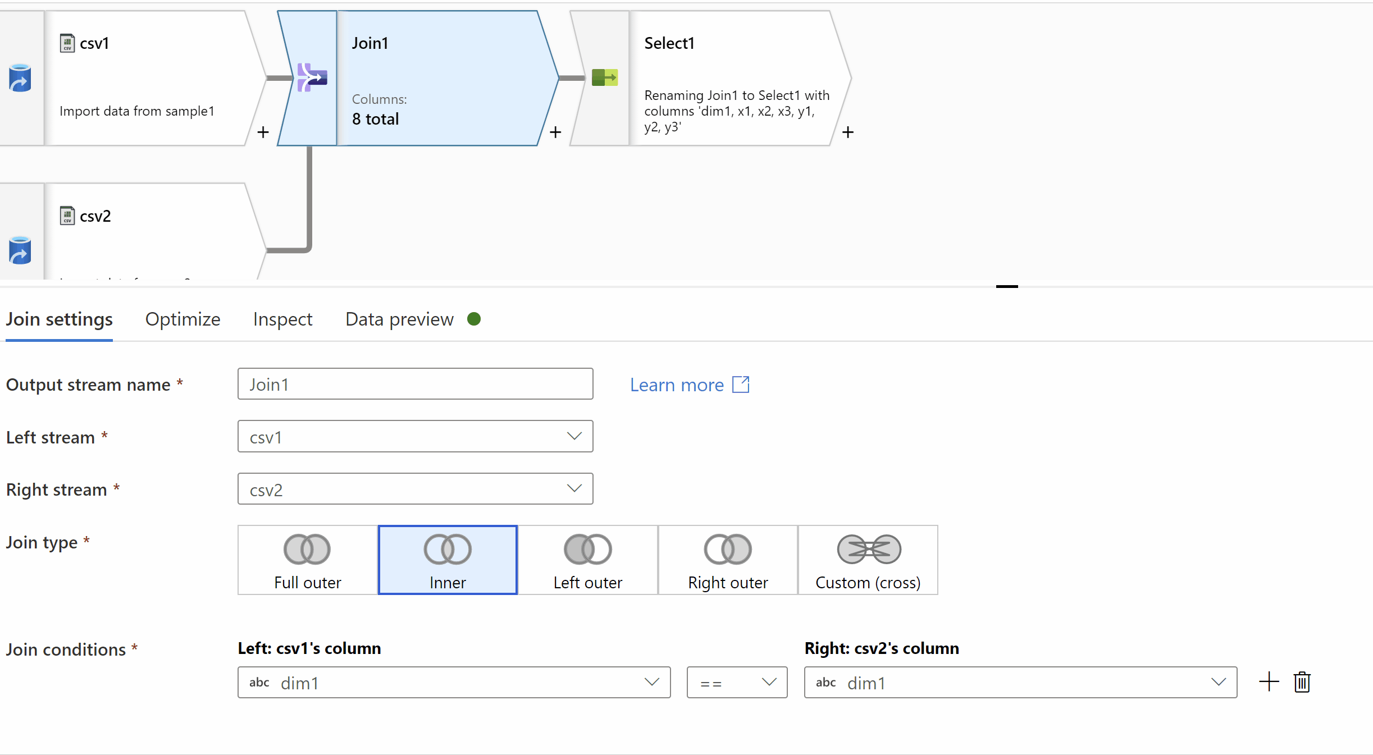Click the Join transformation icon on Join1 node
This screenshot has height=755, width=1373.
[312, 77]
